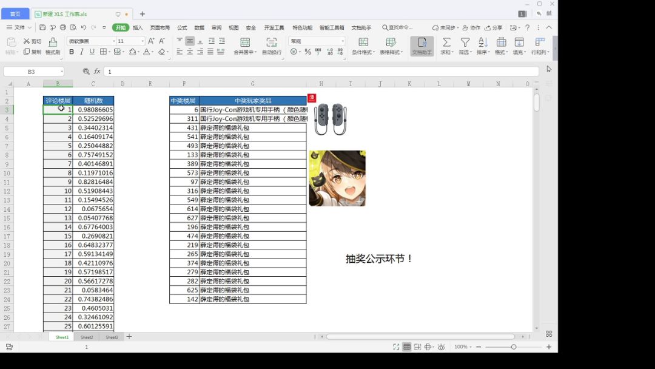Screen dimensions: 655x369
Task: Click the zoom slider in status bar
Action: coord(513,347)
